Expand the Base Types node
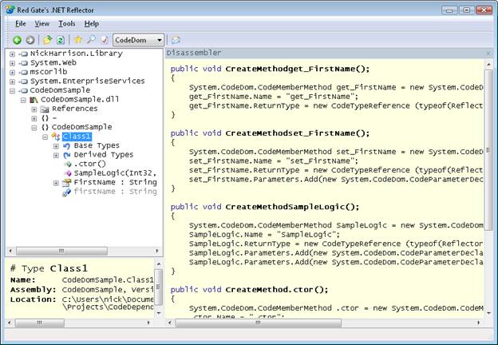 [x=56, y=146]
